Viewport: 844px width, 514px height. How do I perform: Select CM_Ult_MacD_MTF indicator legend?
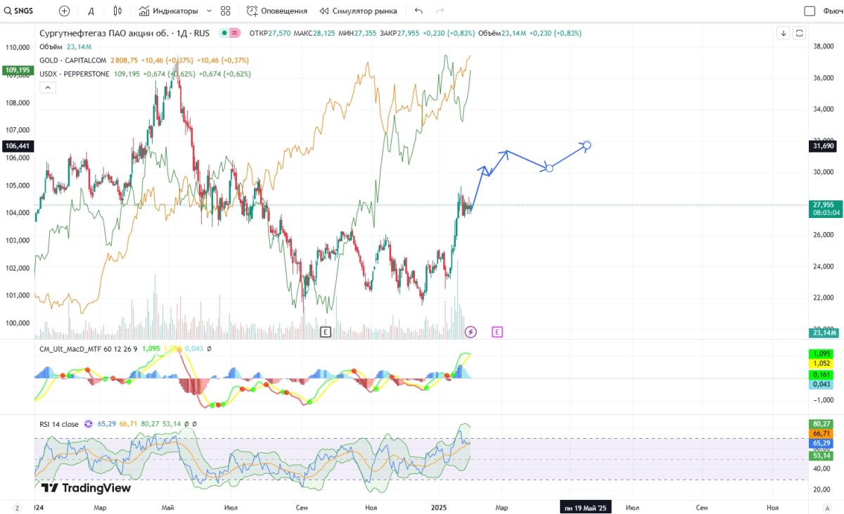[89, 348]
